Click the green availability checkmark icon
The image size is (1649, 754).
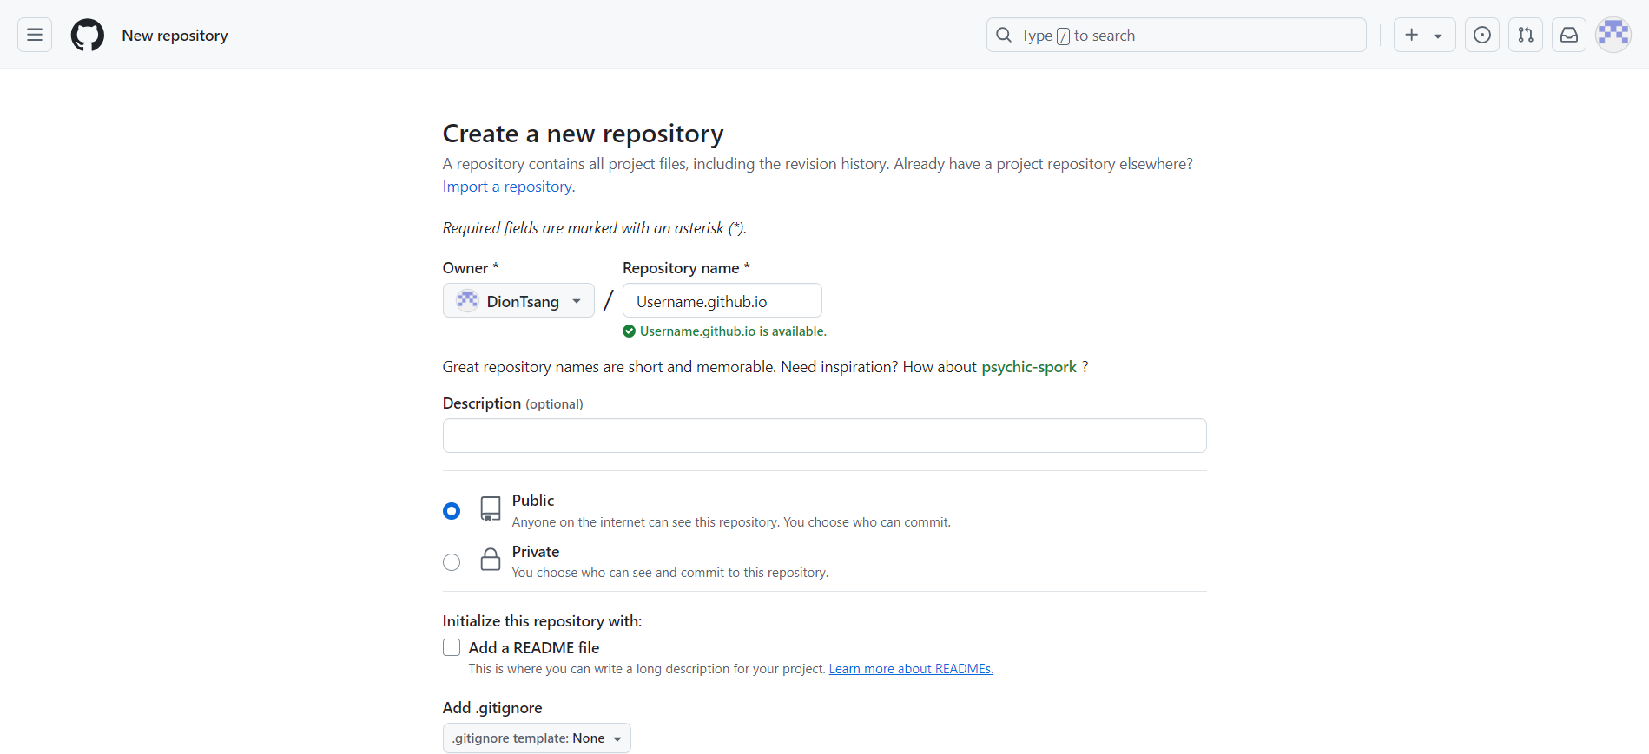(x=630, y=331)
